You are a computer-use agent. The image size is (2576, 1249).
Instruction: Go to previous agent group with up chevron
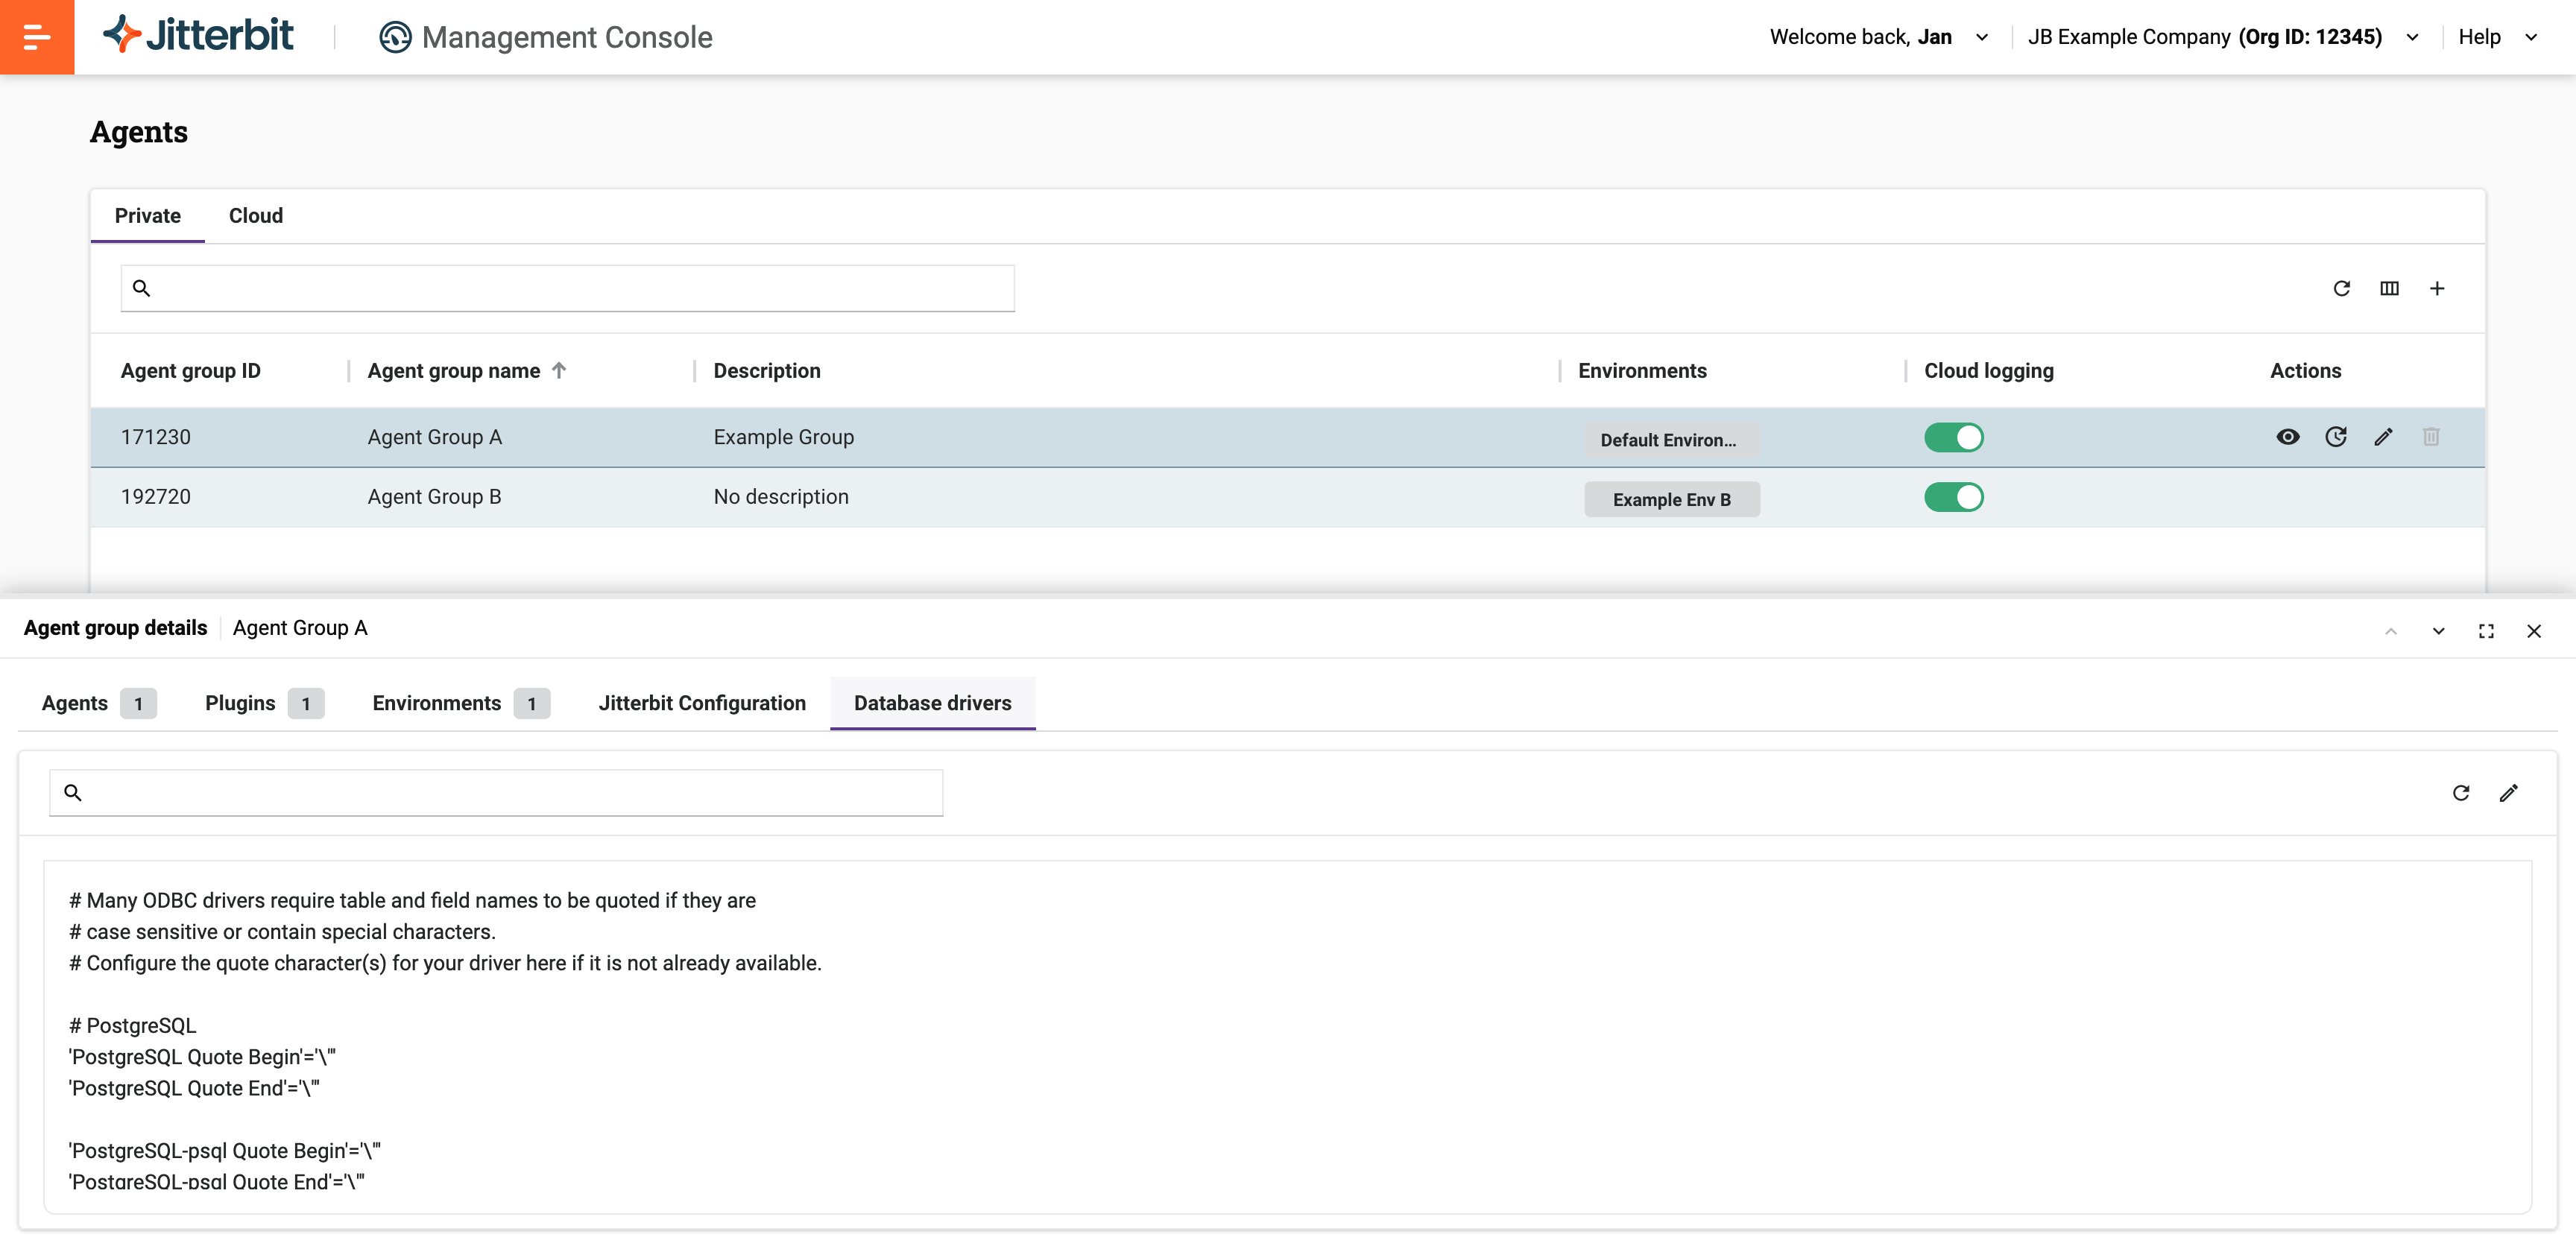[2391, 631]
